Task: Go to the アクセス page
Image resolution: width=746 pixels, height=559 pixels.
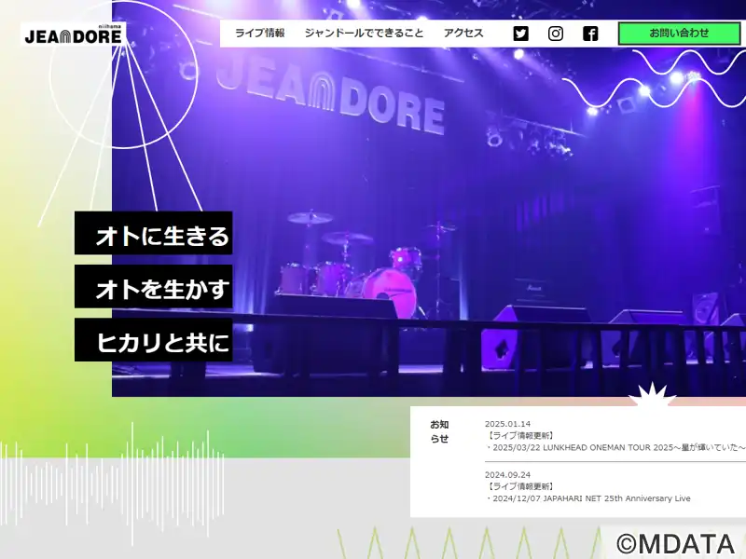Action: tap(463, 34)
